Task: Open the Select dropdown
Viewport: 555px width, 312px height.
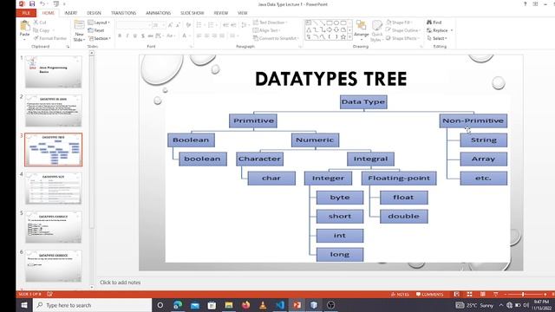Action: click(x=437, y=38)
